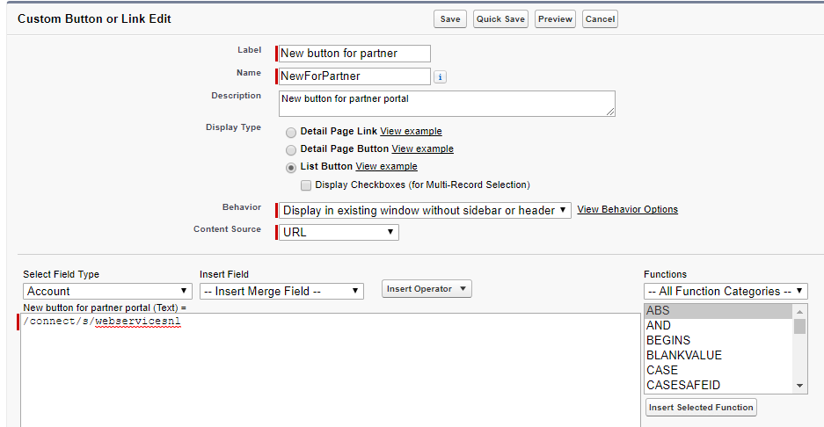Click into the Description text area
824x427 pixels.
[446, 103]
